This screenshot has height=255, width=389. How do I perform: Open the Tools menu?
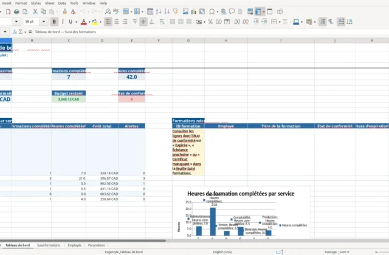pos(74,3)
